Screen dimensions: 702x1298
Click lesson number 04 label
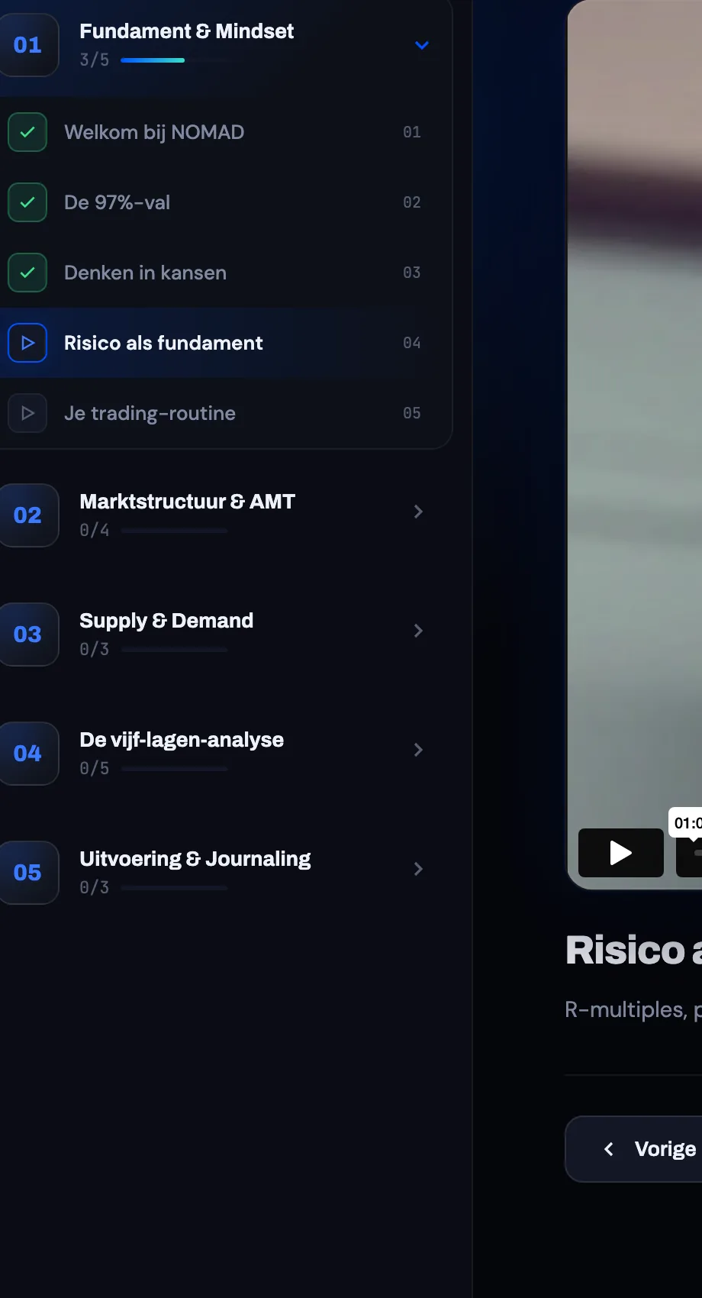click(412, 343)
